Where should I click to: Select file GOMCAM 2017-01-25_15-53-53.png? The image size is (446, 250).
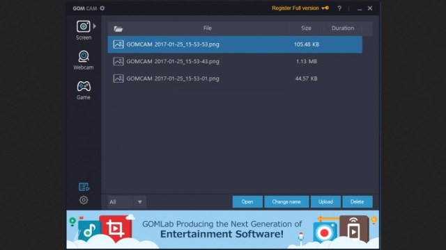235,44
